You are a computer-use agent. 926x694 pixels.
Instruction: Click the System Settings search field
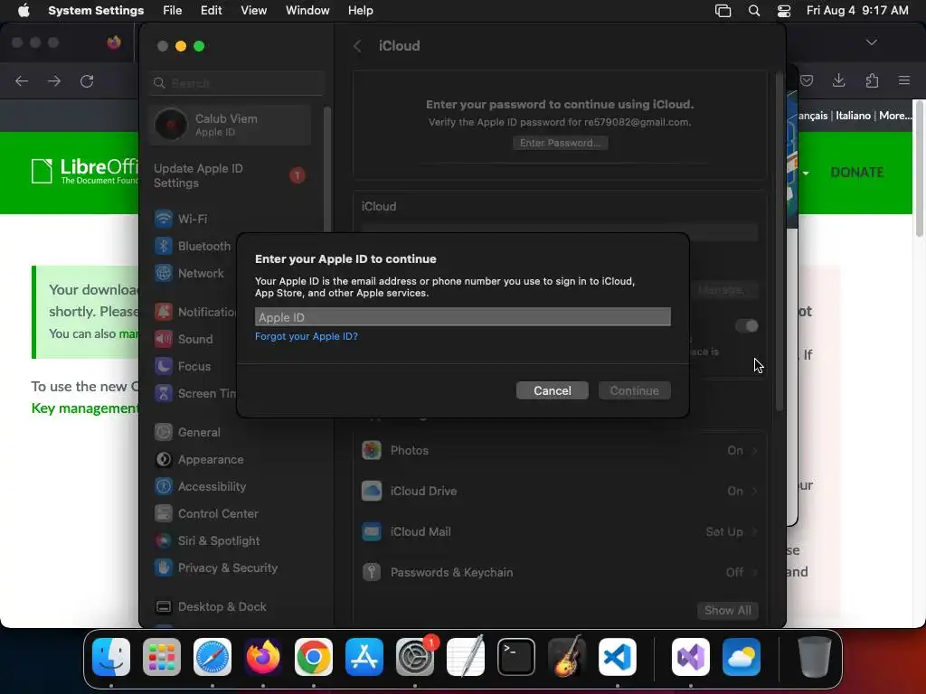[x=236, y=83]
